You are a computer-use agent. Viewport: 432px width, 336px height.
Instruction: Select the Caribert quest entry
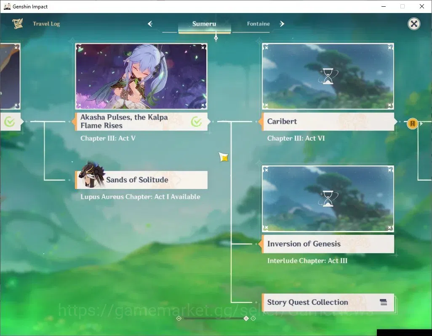[x=328, y=121]
